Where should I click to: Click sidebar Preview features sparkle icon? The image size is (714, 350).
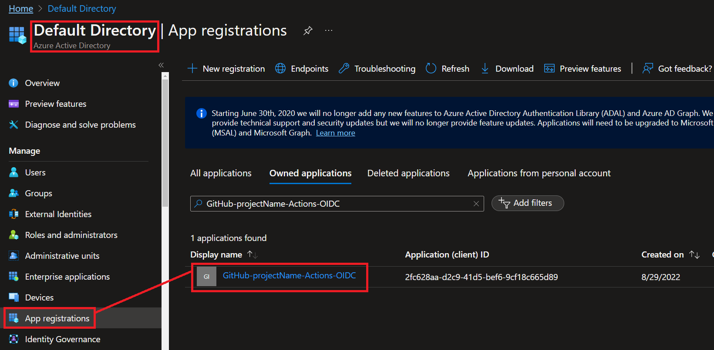(13, 104)
